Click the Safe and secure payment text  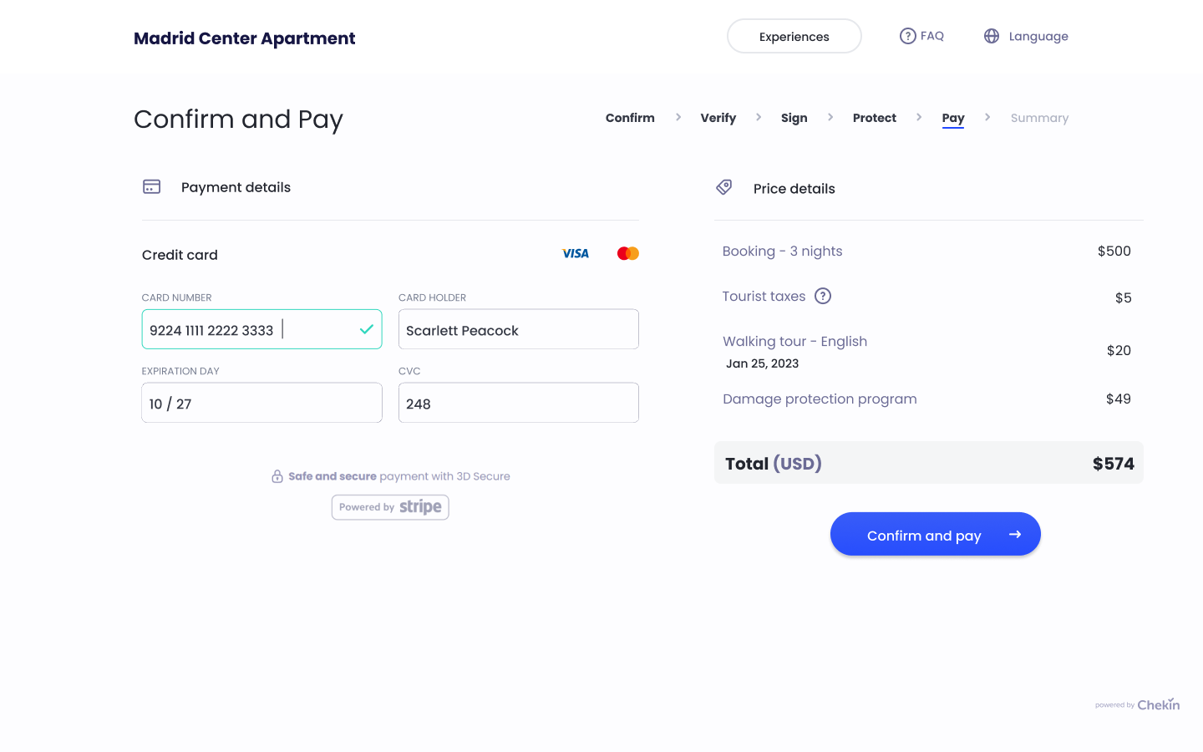point(399,476)
